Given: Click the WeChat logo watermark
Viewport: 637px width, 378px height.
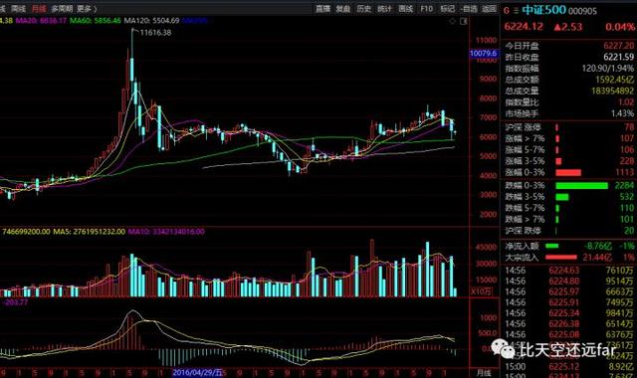Looking at the screenshot, I should [x=503, y=349].
